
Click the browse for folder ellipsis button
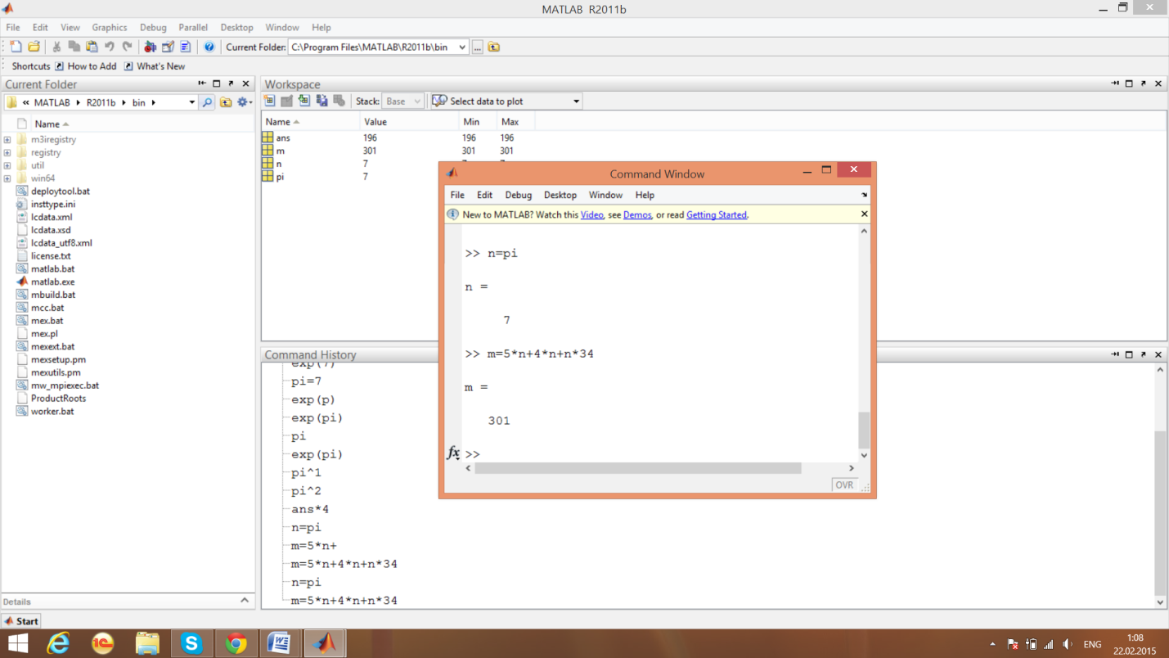coord(478,47)
